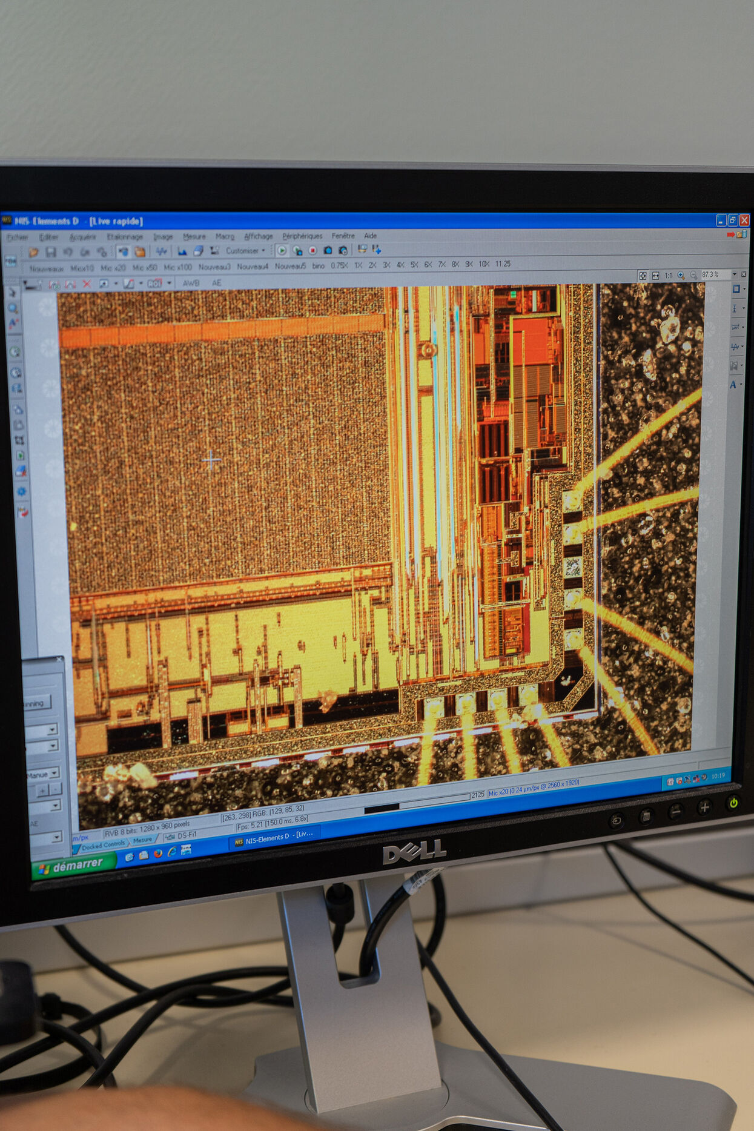Click the zoom in magnifier icon
Viewport: 754px width, 1131px height.
click(681, 275)
